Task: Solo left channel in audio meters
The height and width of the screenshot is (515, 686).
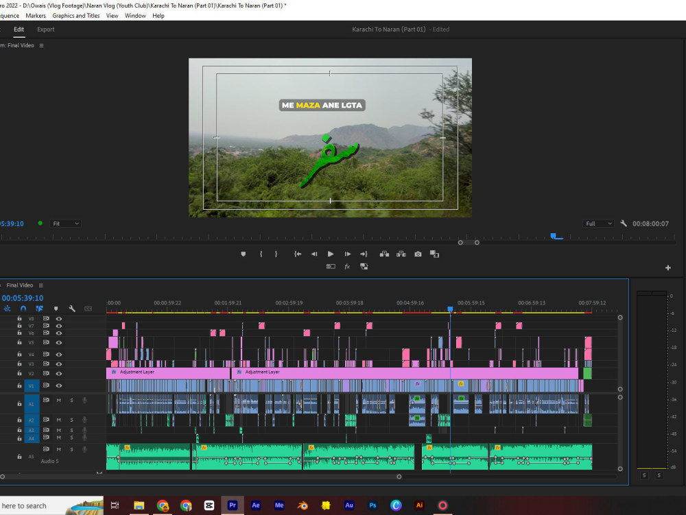Action: coord(644,475)
